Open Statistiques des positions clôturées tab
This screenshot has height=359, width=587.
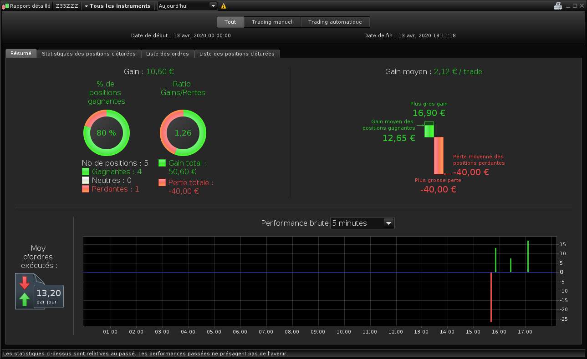(x=89, y=54)
